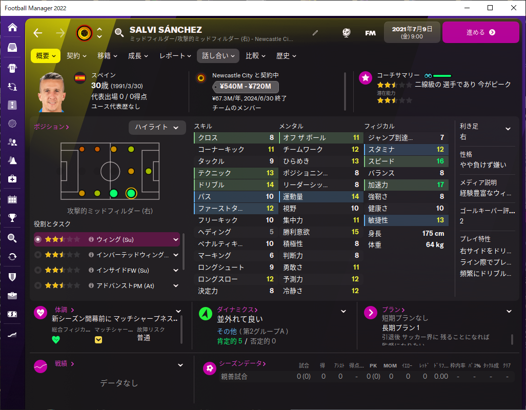Open the FM menu logo
526x410 pixels.
click(370, 33)
